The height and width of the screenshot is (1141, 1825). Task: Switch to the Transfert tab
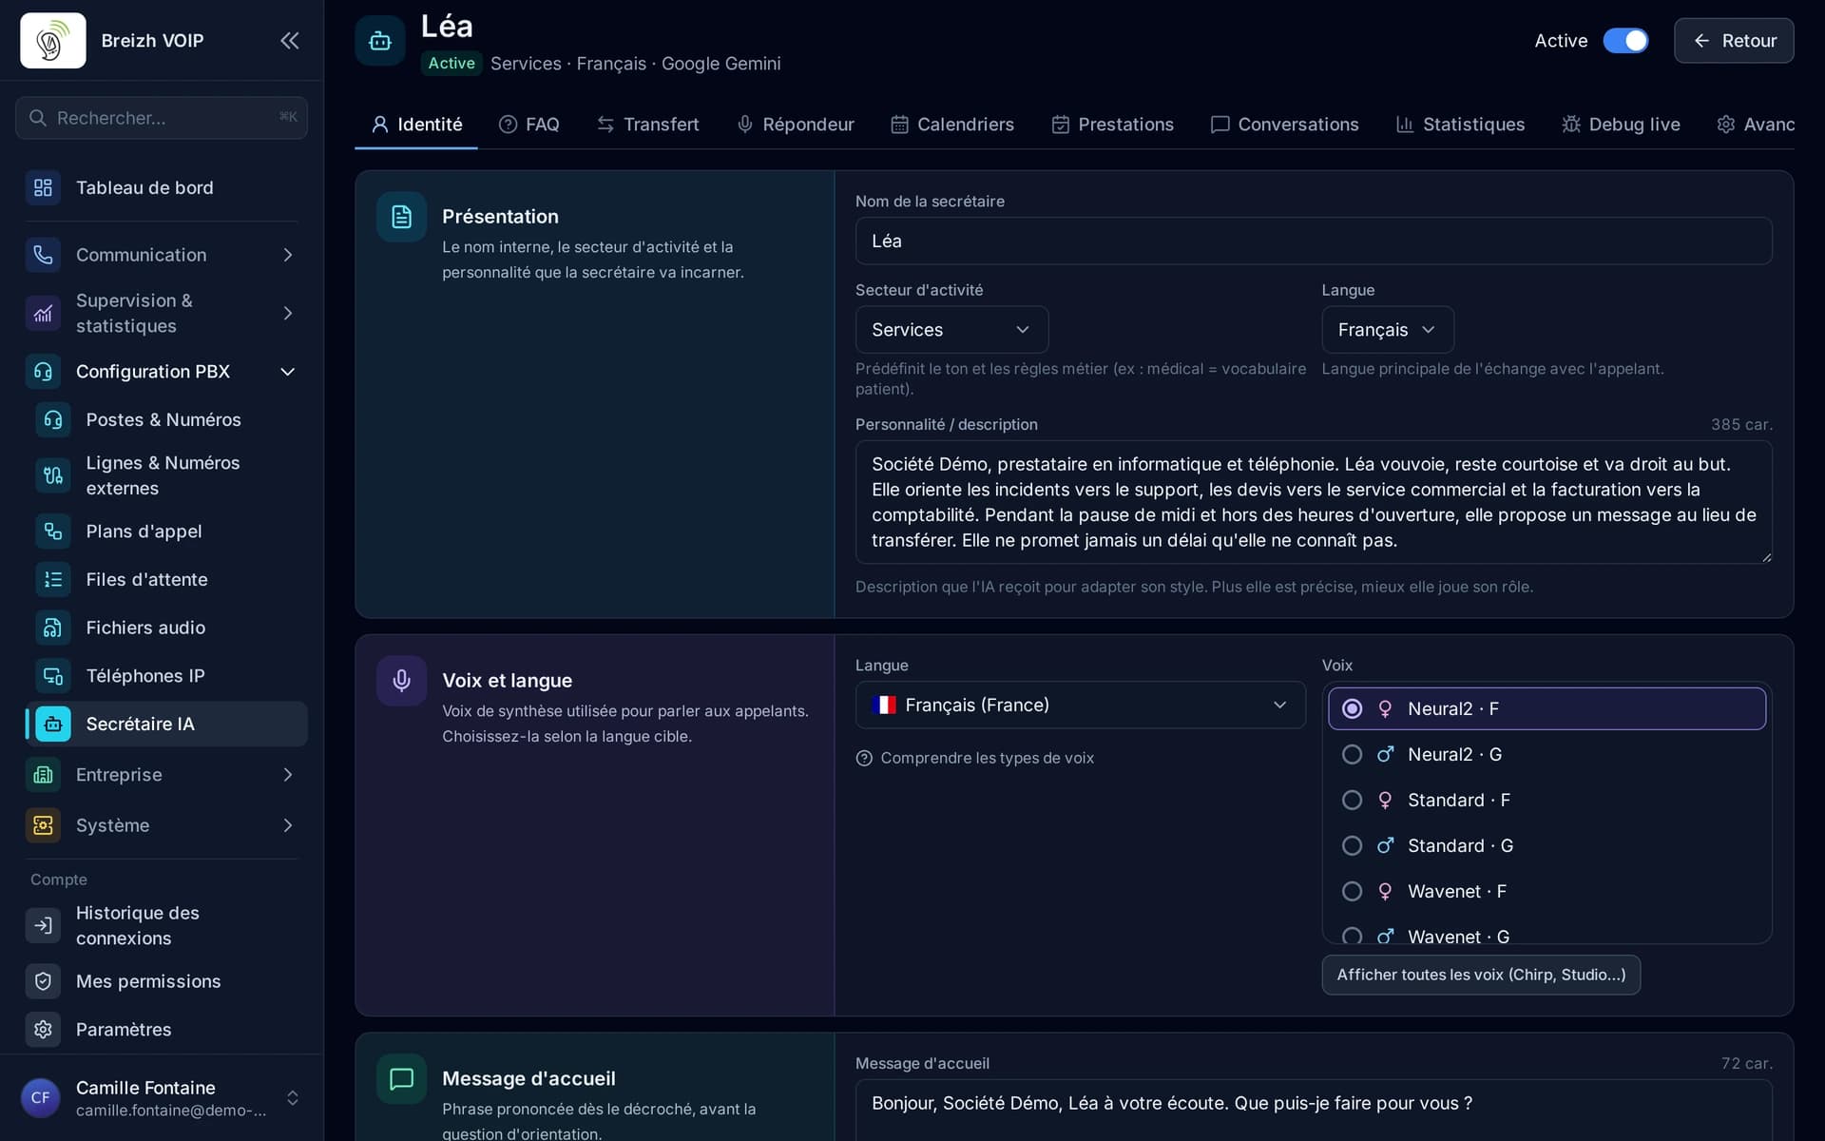point(648,125)
